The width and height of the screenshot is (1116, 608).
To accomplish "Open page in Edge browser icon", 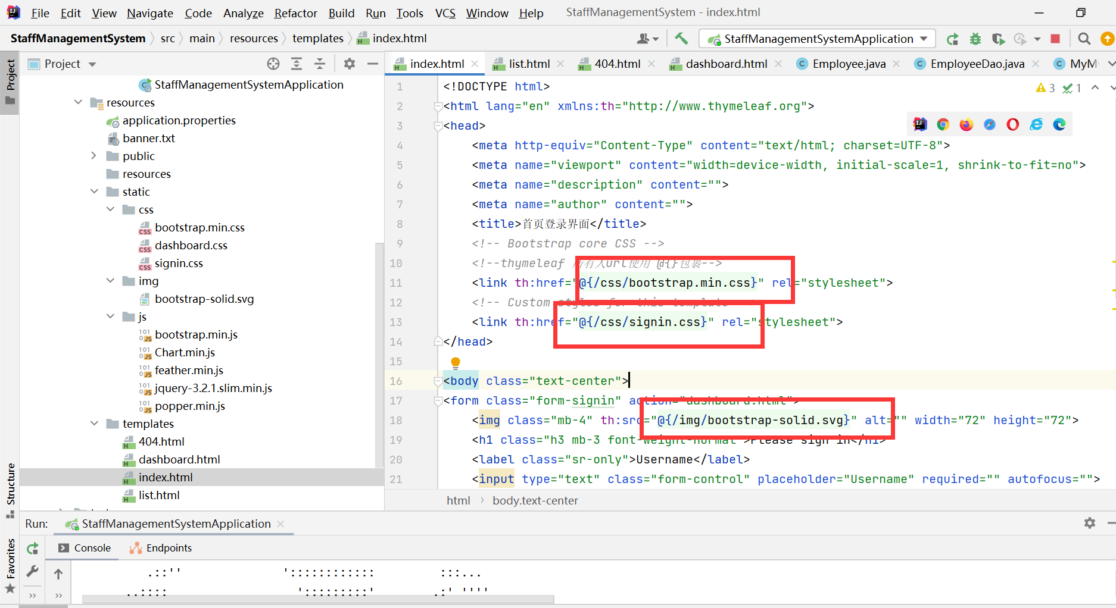I will click(x=1059, y=124).
